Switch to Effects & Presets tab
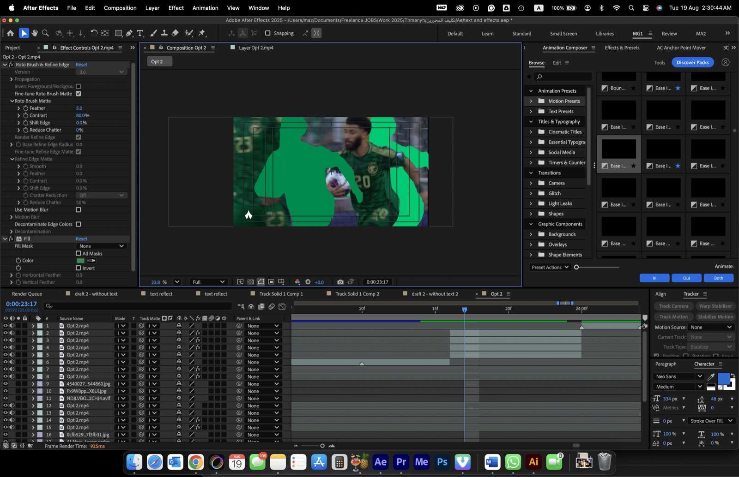This screenshot has width=739, height=477. coord(622,48)
